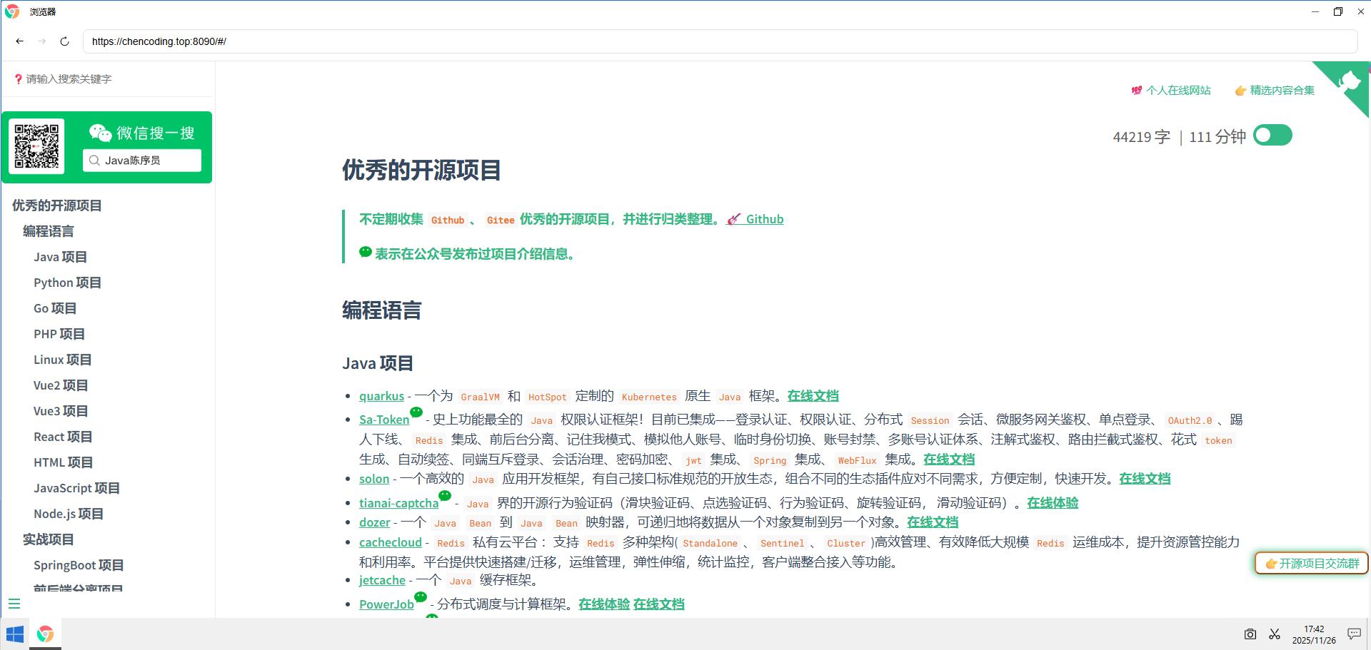Click the URL address bar
Image resolution: width=1371 pixels, height=650 pixels.
coord(720,41)
